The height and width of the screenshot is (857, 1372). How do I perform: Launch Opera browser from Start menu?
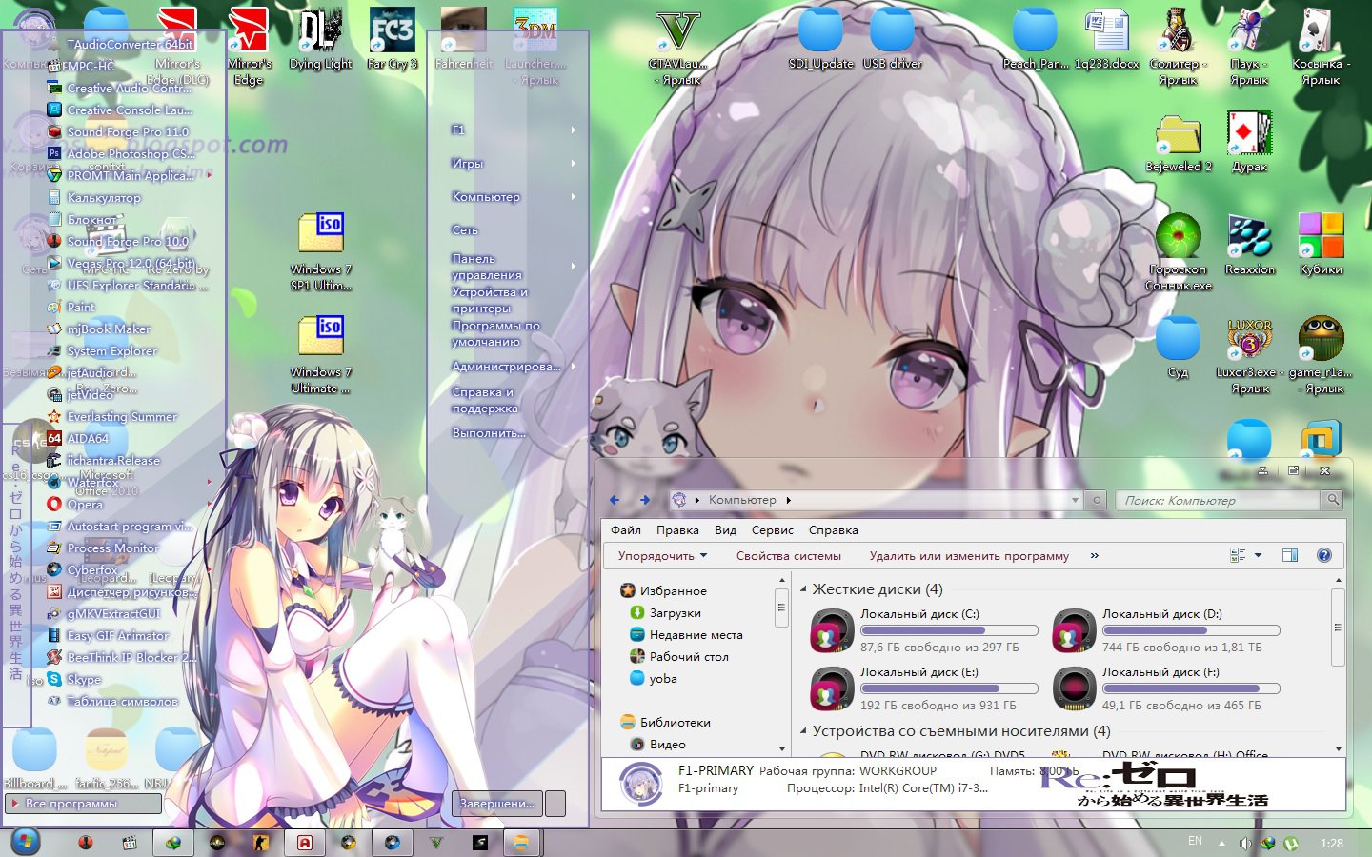(75, 504)
